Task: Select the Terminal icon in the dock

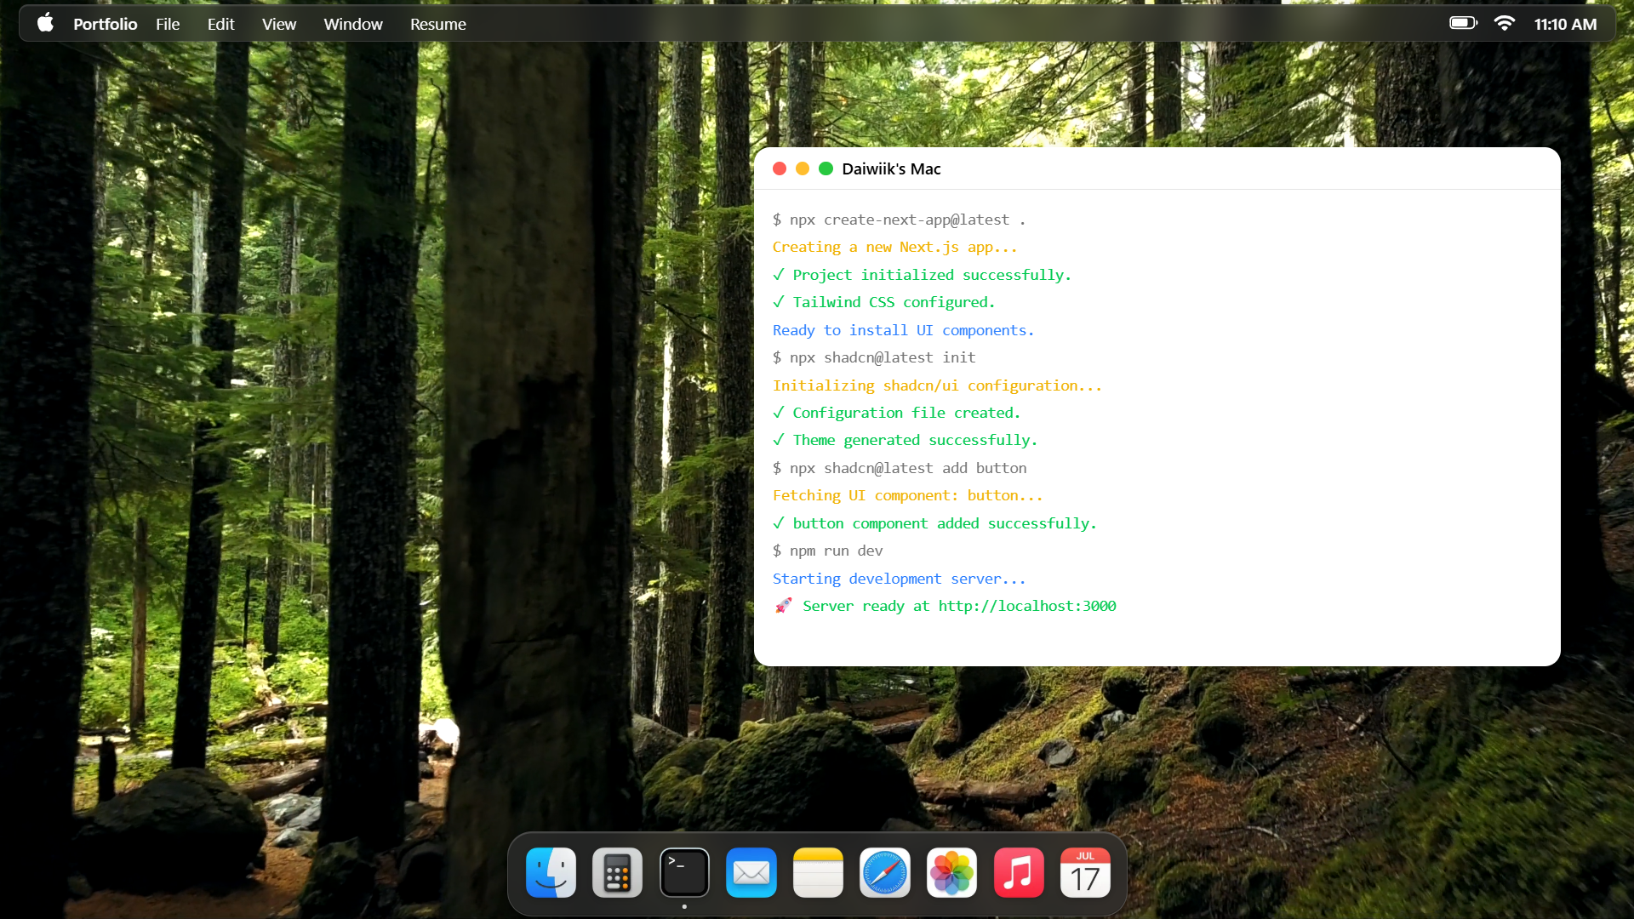Action: pyautogui.click(x=684, y=872)
